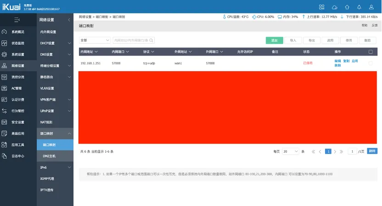The height and width of the screenshot is (206, 382).
Task: Open 认证计费 in the left sidebar
Action: (x=18, y=100)
